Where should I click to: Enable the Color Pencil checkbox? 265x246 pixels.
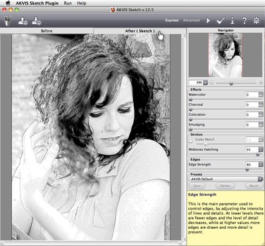coord(191,141)
